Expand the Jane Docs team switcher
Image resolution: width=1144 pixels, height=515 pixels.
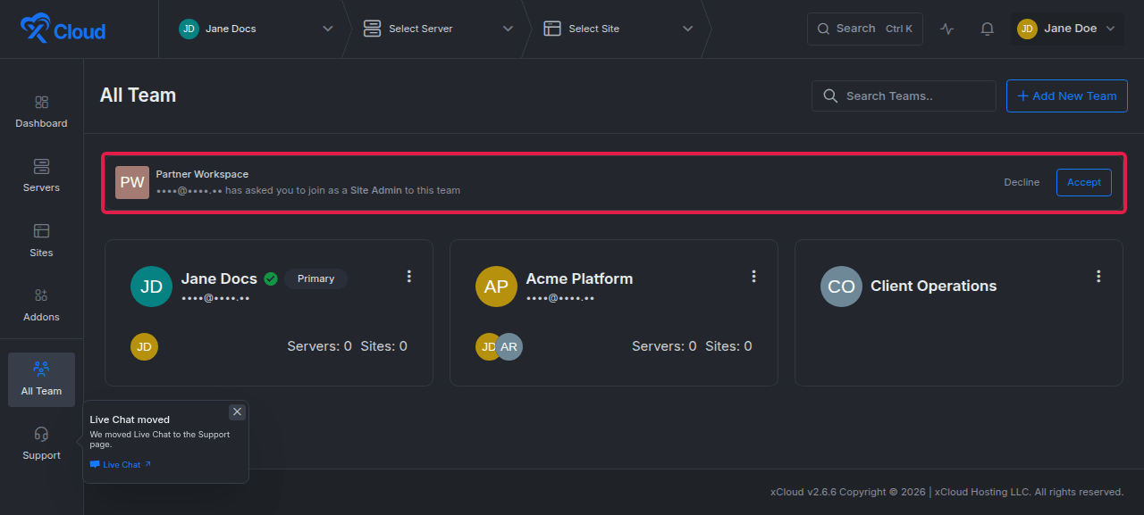pos(256,29)
